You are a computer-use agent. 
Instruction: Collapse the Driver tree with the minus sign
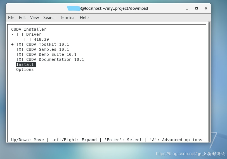(13, 34)
